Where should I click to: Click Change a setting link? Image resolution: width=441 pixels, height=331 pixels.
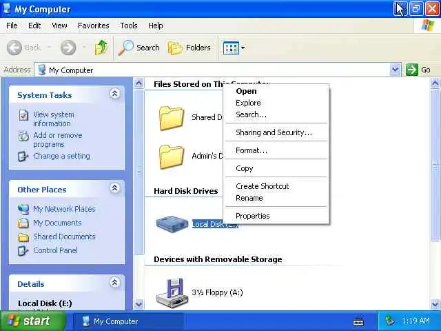point(61,156)
